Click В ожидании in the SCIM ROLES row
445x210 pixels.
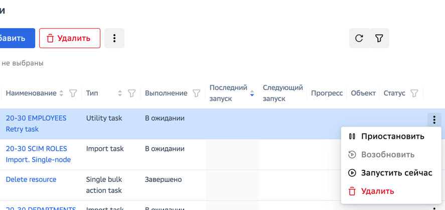tap(165, 149)
